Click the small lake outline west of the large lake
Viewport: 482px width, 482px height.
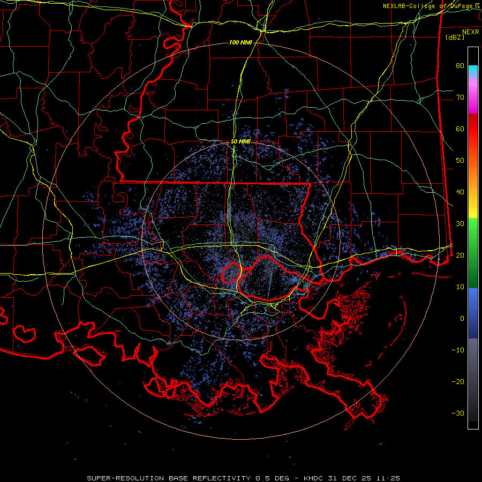click(x=231, y=273)
